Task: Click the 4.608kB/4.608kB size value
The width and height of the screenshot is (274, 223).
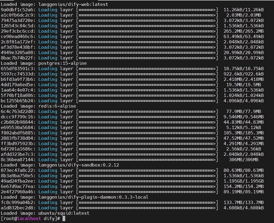Action: tap(244, 208)
